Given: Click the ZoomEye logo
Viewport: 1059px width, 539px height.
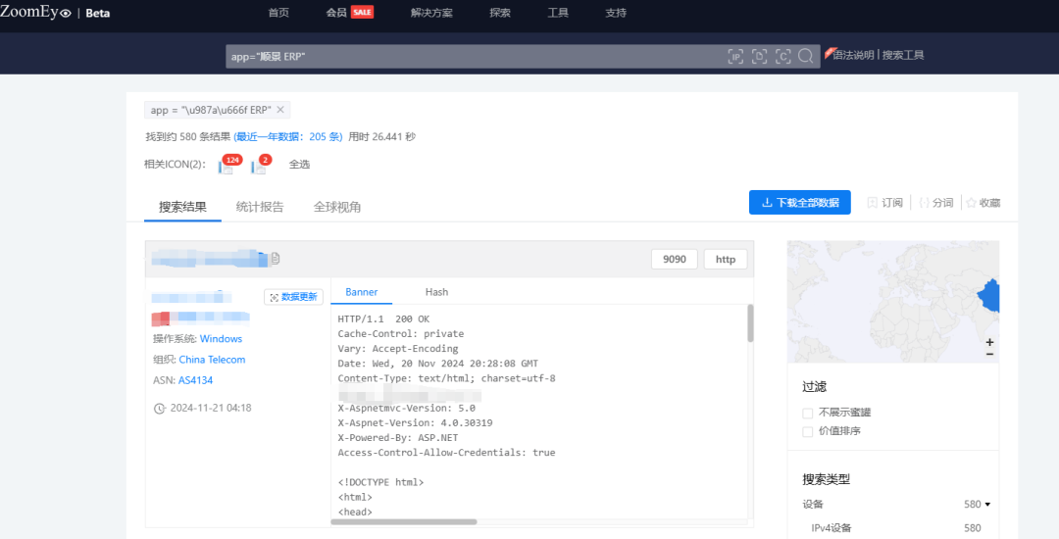Looking at the screenshot, I should pyautogui.click(x=35, y=12).
